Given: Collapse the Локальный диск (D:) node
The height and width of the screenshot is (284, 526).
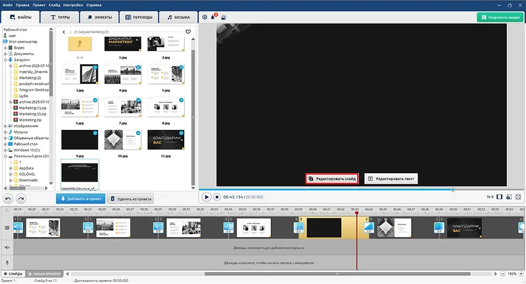Looking at the screenshot, I should (5, 156).
